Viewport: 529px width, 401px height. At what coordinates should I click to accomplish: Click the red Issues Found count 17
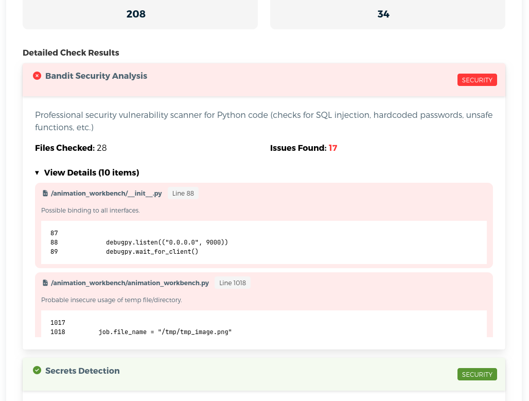[333, 148]
